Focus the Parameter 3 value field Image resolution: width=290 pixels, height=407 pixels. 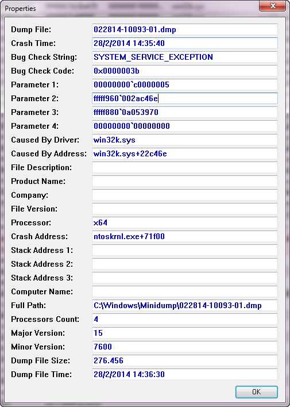coord(185,112)
